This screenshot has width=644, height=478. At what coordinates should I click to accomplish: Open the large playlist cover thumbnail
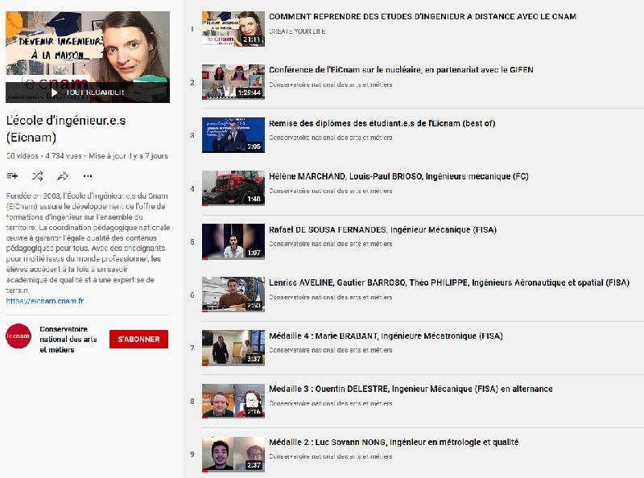click(x=88, y=56)
